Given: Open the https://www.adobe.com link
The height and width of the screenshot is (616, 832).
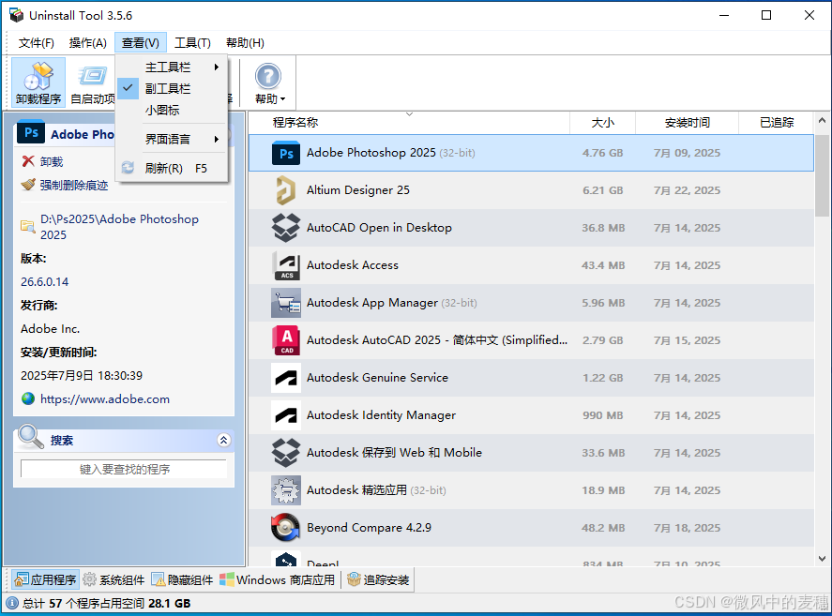Looking at the screenshot, I should pos(105,399).
